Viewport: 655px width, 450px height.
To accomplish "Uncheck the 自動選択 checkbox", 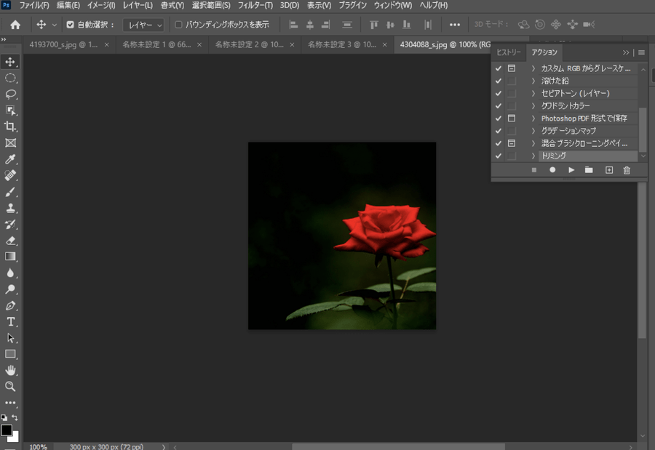I will 71,25.
